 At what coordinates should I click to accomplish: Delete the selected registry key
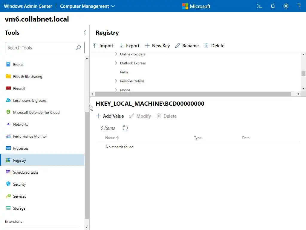coord(214,46)
